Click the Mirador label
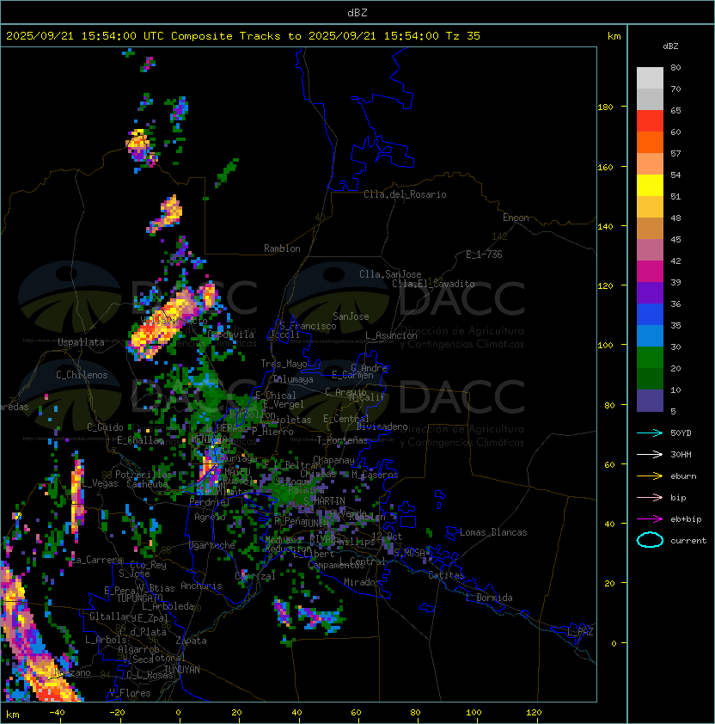The image size is (715, 724). click(362, 582)
